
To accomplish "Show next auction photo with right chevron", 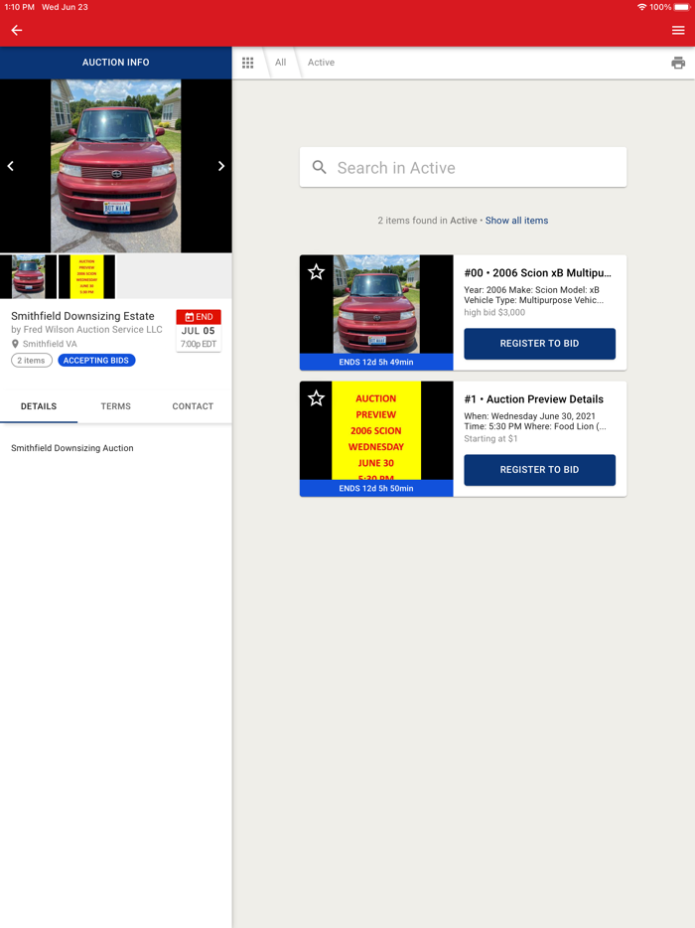I will [221, 166].
